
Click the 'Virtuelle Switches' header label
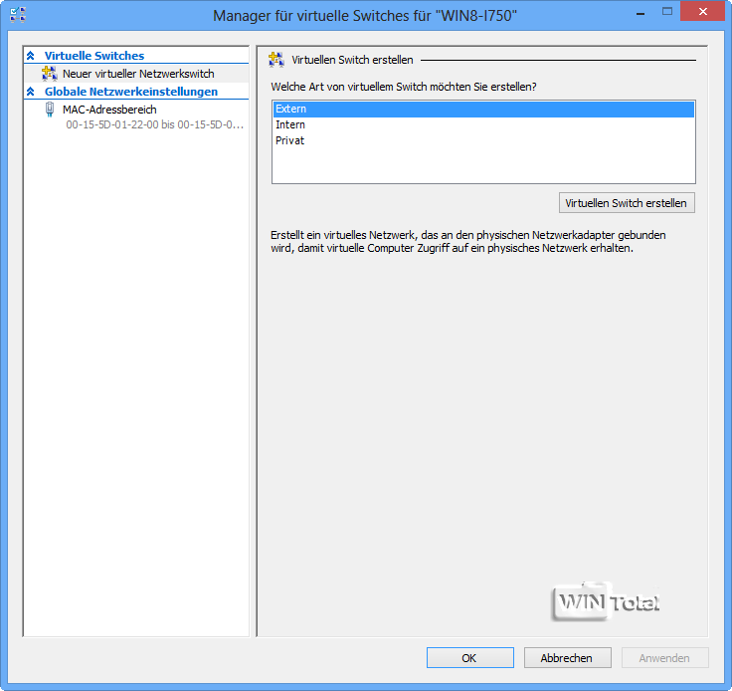pos(94,56)
